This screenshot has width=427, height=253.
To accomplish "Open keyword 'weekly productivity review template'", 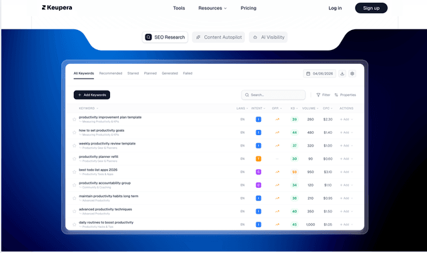I will [107, 144].
